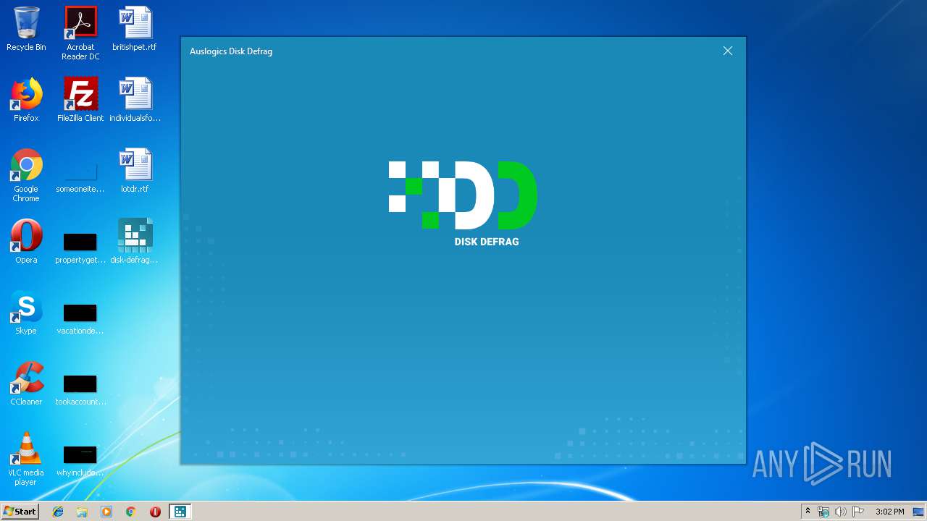This screenshot has height=521, width=927.
Task: Select the CCleaner desktop shortcut
Action: [26, 384]
